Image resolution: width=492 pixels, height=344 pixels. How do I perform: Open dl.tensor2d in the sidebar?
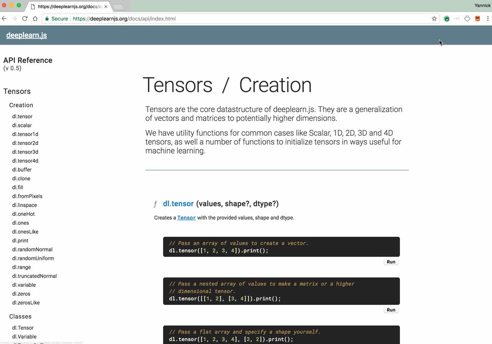point(25,143)
